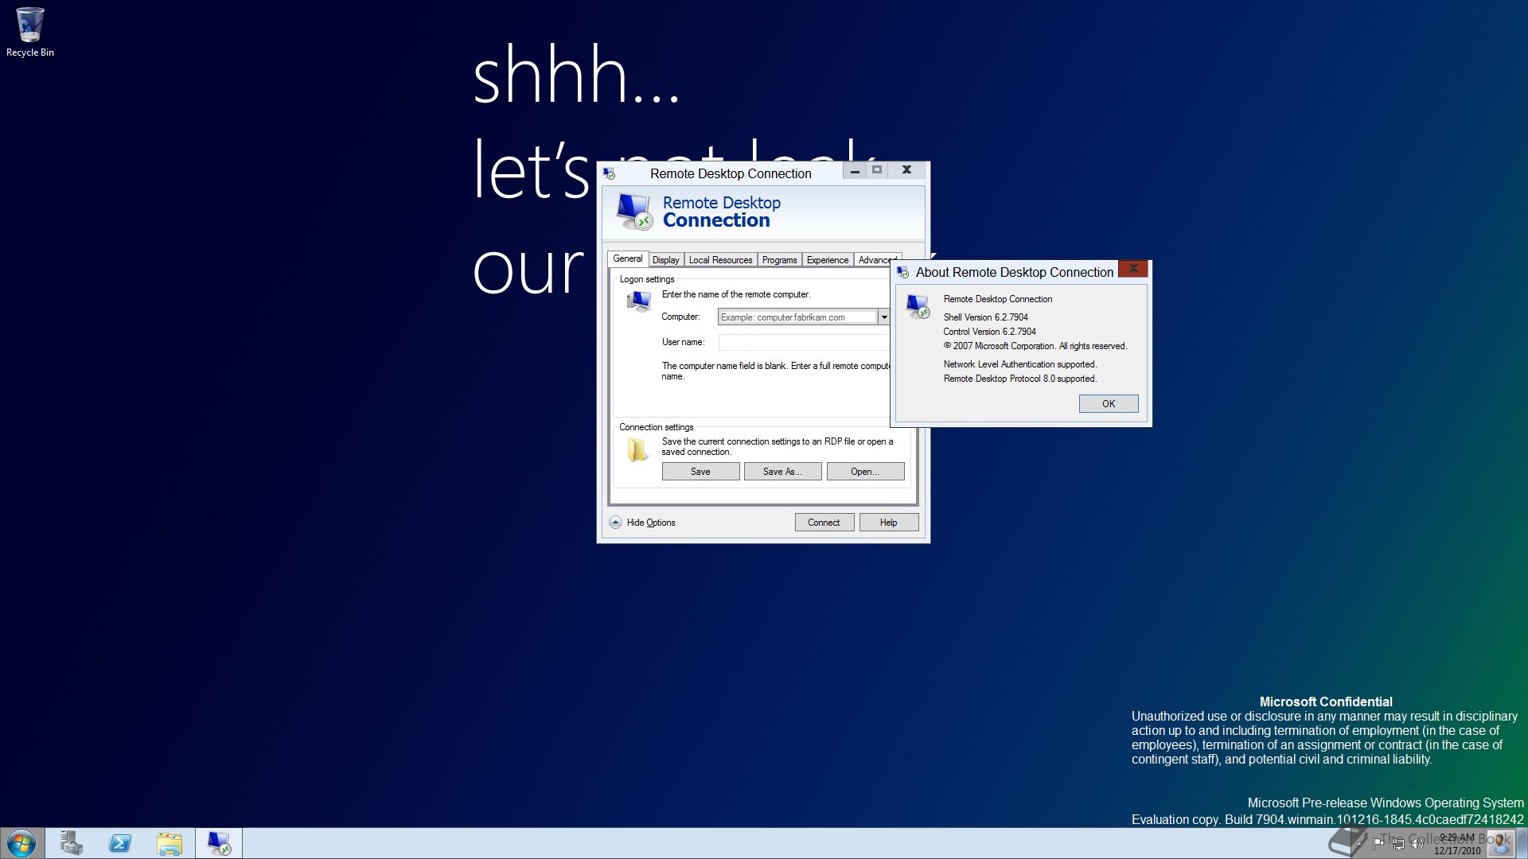Screen dimensions: 1528x859
Task: Click the text 'Shell Version 6.2.7904'
Action: pyautogui.click(x=985, y=317)
